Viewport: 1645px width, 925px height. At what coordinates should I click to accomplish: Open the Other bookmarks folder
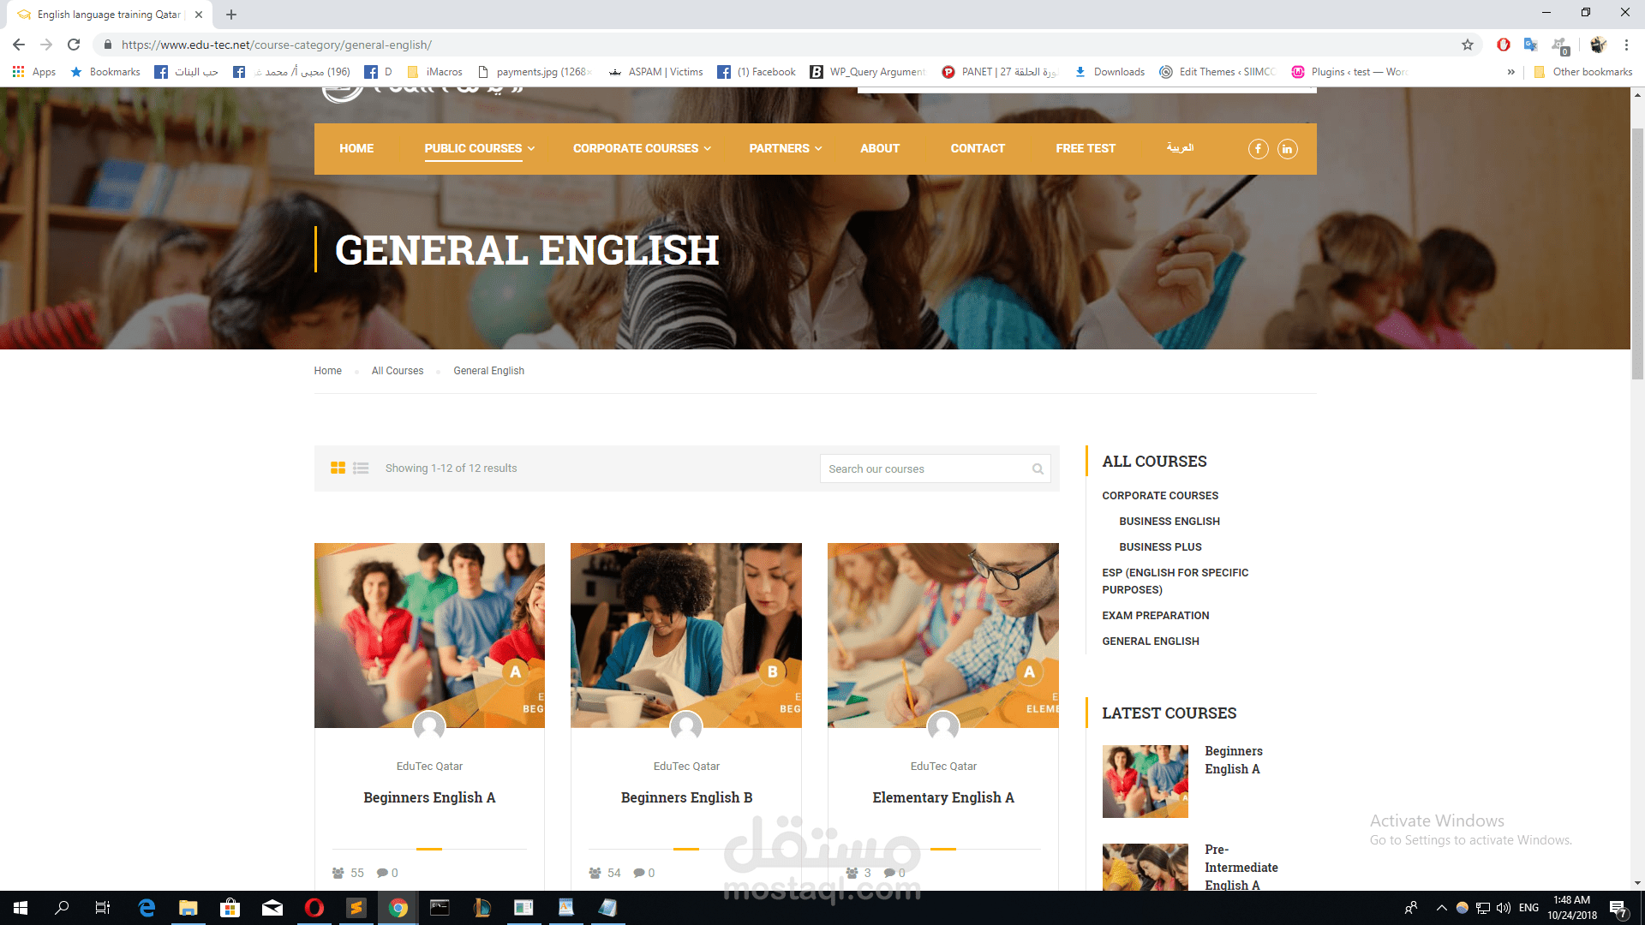pos(1583,72)
